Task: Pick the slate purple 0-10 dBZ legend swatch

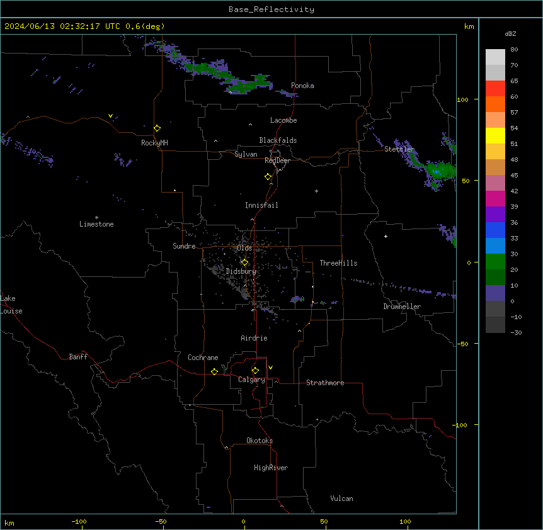Action: pyautogui.click(x=495, y=293)
